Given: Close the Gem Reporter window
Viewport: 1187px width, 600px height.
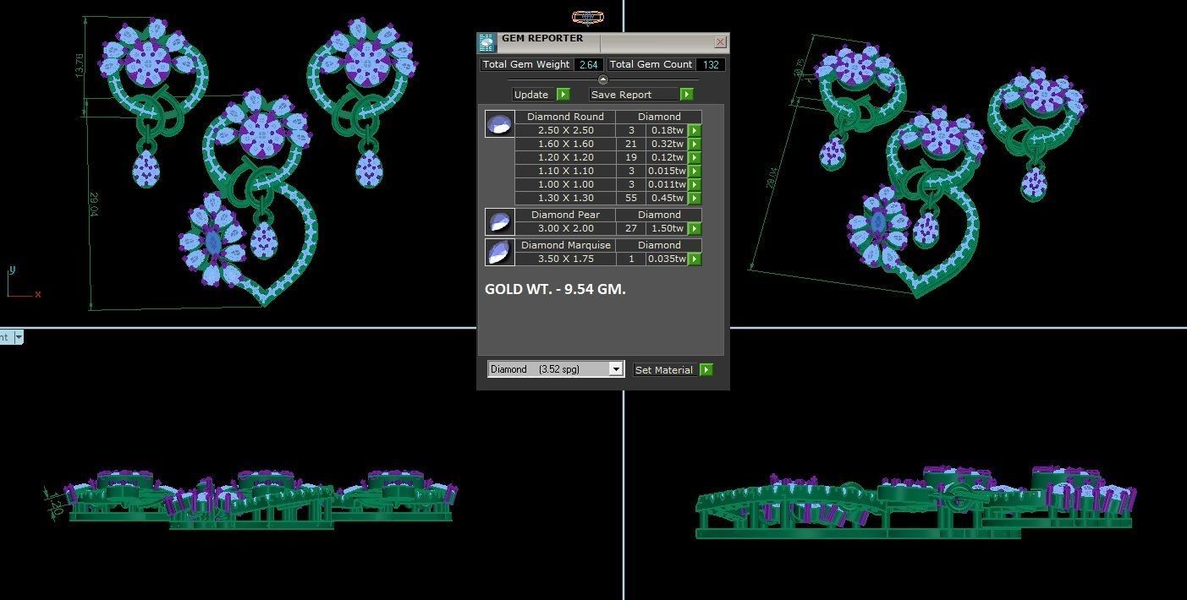Looking at the screenshot, I should [x=720, y=41].
